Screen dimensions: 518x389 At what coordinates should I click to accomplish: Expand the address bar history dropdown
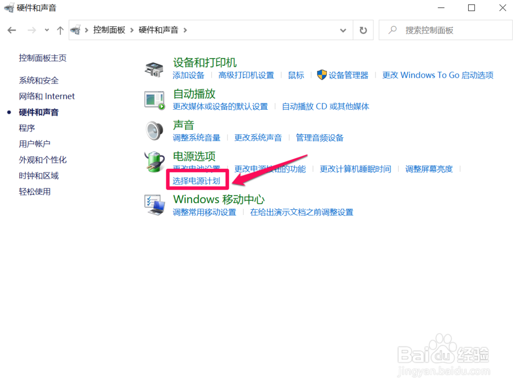click(x=343, y=31)
